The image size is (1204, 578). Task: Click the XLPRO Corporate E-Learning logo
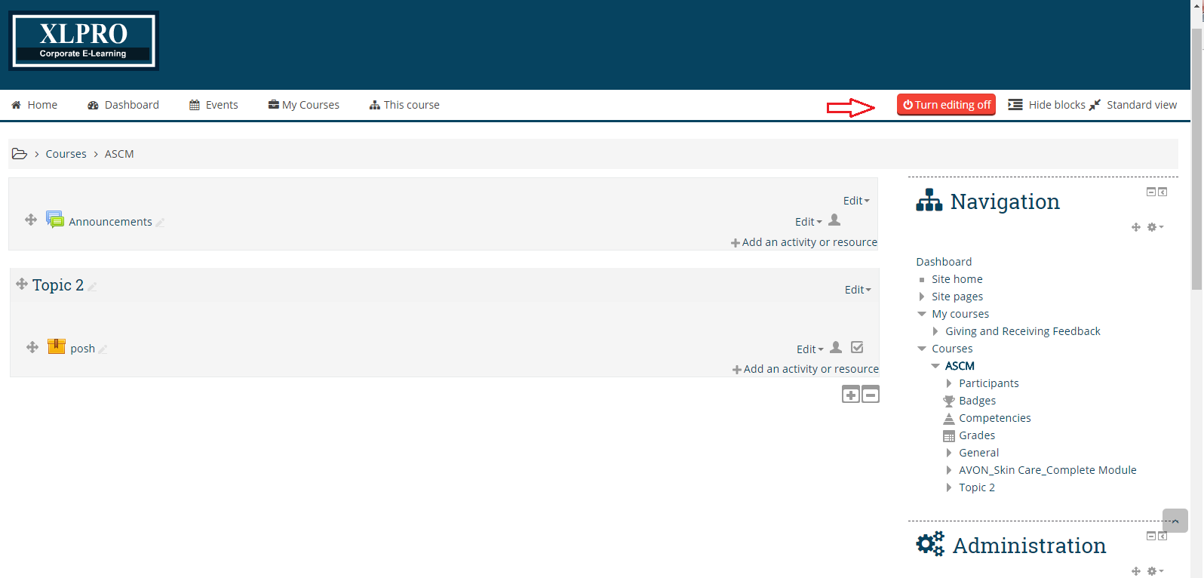[x=84, y=42]
